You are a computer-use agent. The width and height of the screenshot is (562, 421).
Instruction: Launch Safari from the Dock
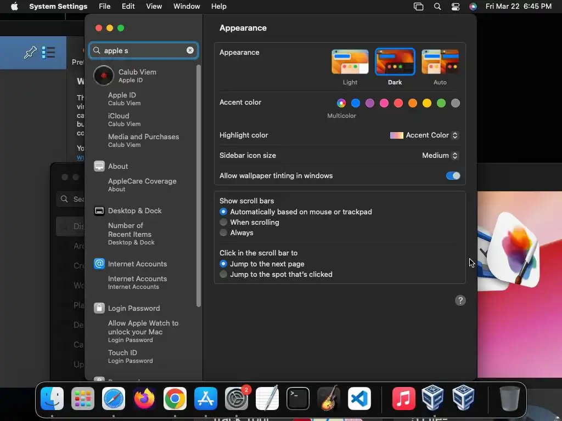pos(114,399)
